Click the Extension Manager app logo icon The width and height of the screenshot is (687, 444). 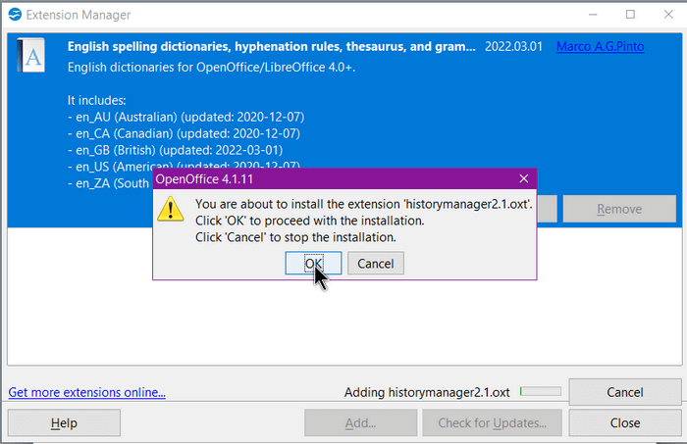[15, 15]
